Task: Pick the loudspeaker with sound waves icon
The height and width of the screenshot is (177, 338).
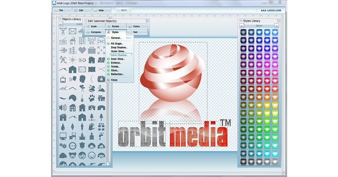Action: pyautogui.click(x=63, y=107)
